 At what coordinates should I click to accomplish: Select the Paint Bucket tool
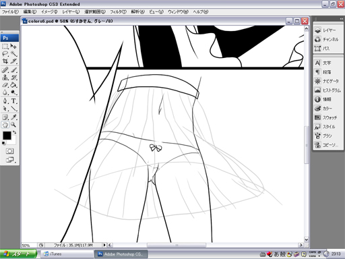click(x=13, y=85)
